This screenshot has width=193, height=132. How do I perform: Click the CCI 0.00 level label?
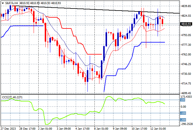point(184,107)
